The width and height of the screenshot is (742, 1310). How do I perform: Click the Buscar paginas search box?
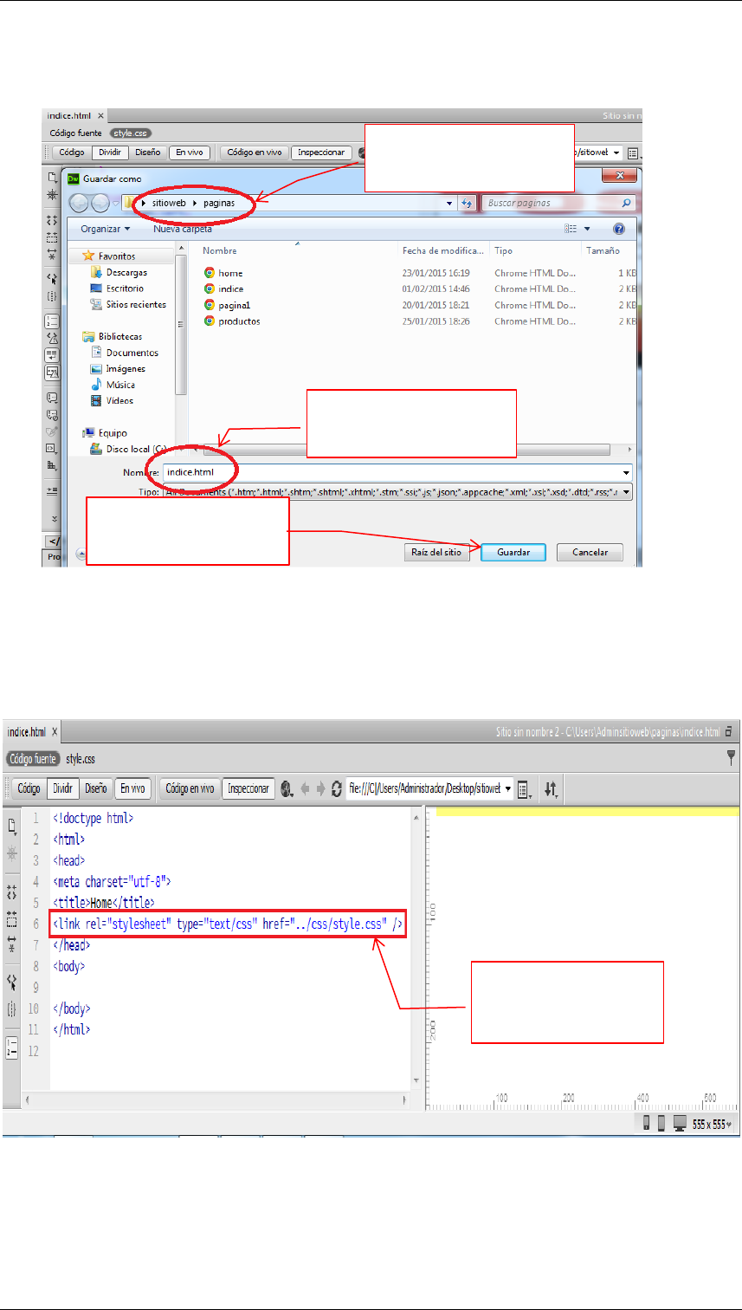pyautogui.click(x=558, y=203)
